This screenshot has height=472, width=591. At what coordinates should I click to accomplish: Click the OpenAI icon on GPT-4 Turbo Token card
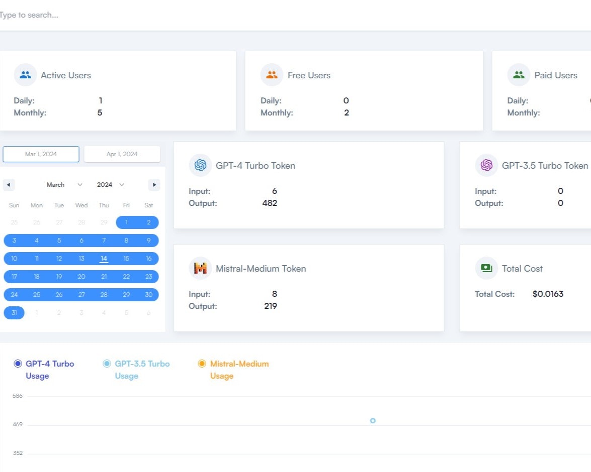tap(200, 165)
